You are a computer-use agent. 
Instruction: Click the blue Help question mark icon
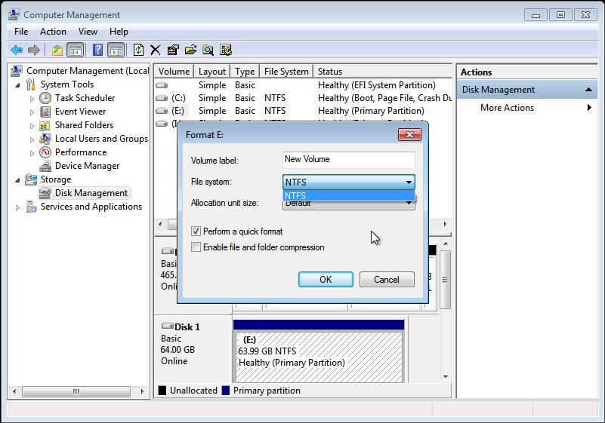(x=97, y=50)
